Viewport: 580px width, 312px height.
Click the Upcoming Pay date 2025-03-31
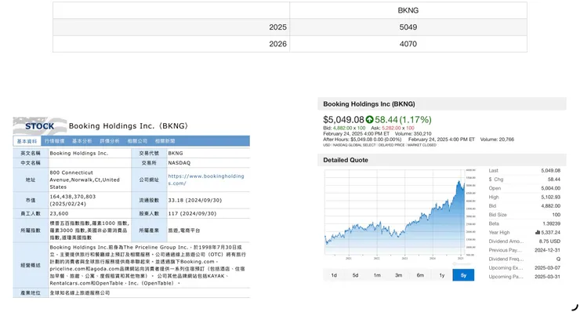547,277
